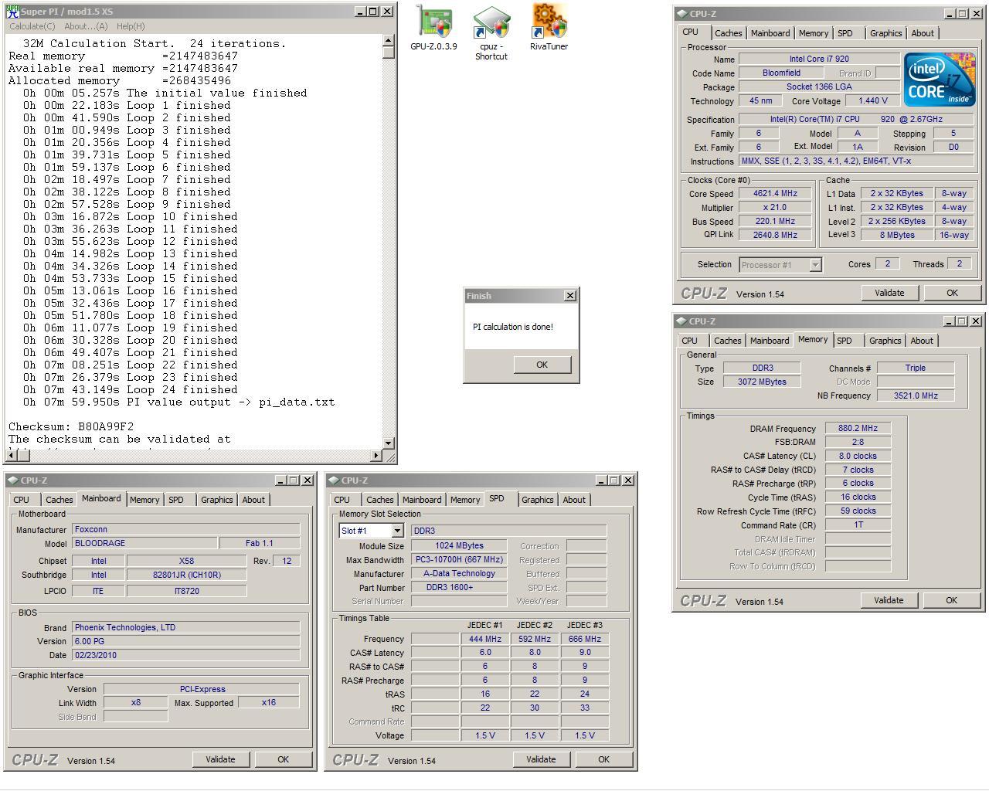Click Super PI horizontal scrollbar right arrow
Image resolution: width=989 pixels, height=791 pixels.
coord(376,456)
